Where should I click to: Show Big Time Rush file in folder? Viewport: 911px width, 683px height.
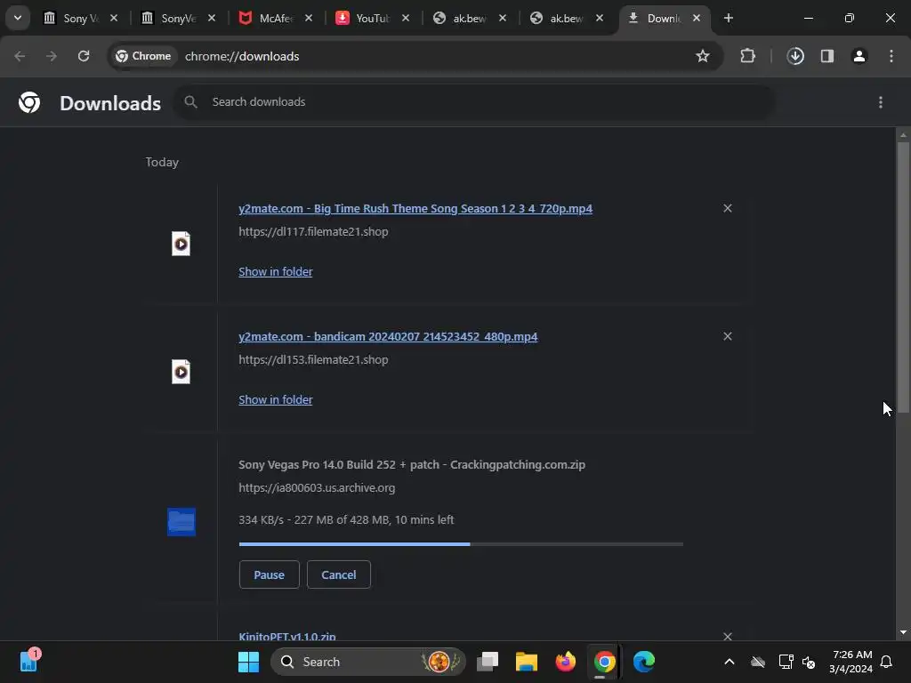pos(276,272)
